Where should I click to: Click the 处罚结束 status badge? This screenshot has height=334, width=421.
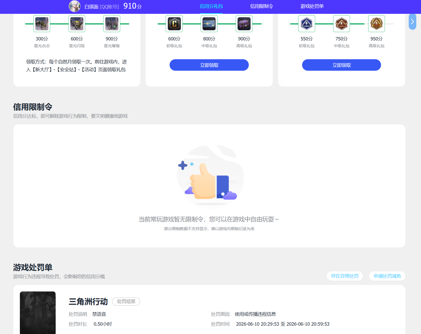tap(126, 301)
